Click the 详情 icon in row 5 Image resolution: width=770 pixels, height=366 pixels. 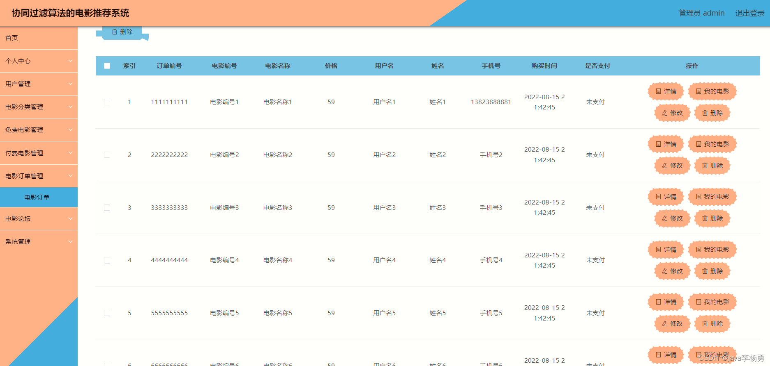(658, 302)
